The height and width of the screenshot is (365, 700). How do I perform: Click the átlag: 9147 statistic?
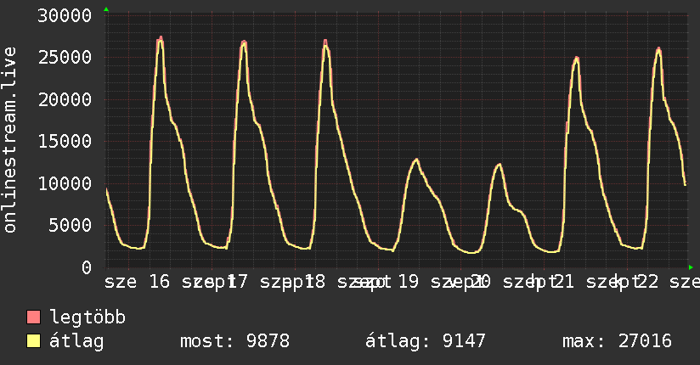(425, 341)
